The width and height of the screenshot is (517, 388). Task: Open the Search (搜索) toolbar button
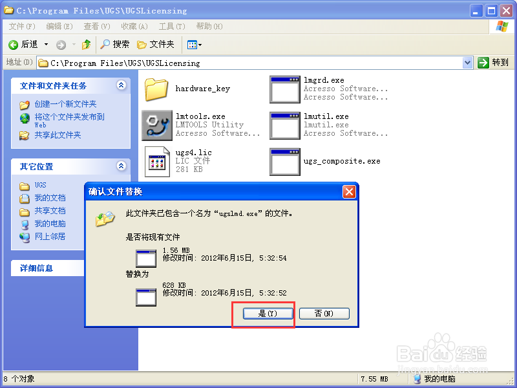[x=115, y=44]
